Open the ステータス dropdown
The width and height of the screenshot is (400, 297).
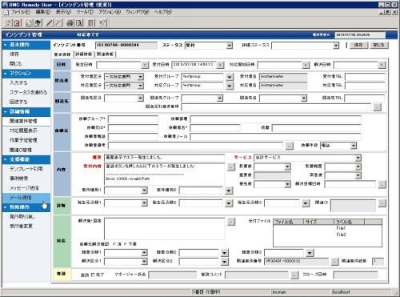(x=230, y=46)
